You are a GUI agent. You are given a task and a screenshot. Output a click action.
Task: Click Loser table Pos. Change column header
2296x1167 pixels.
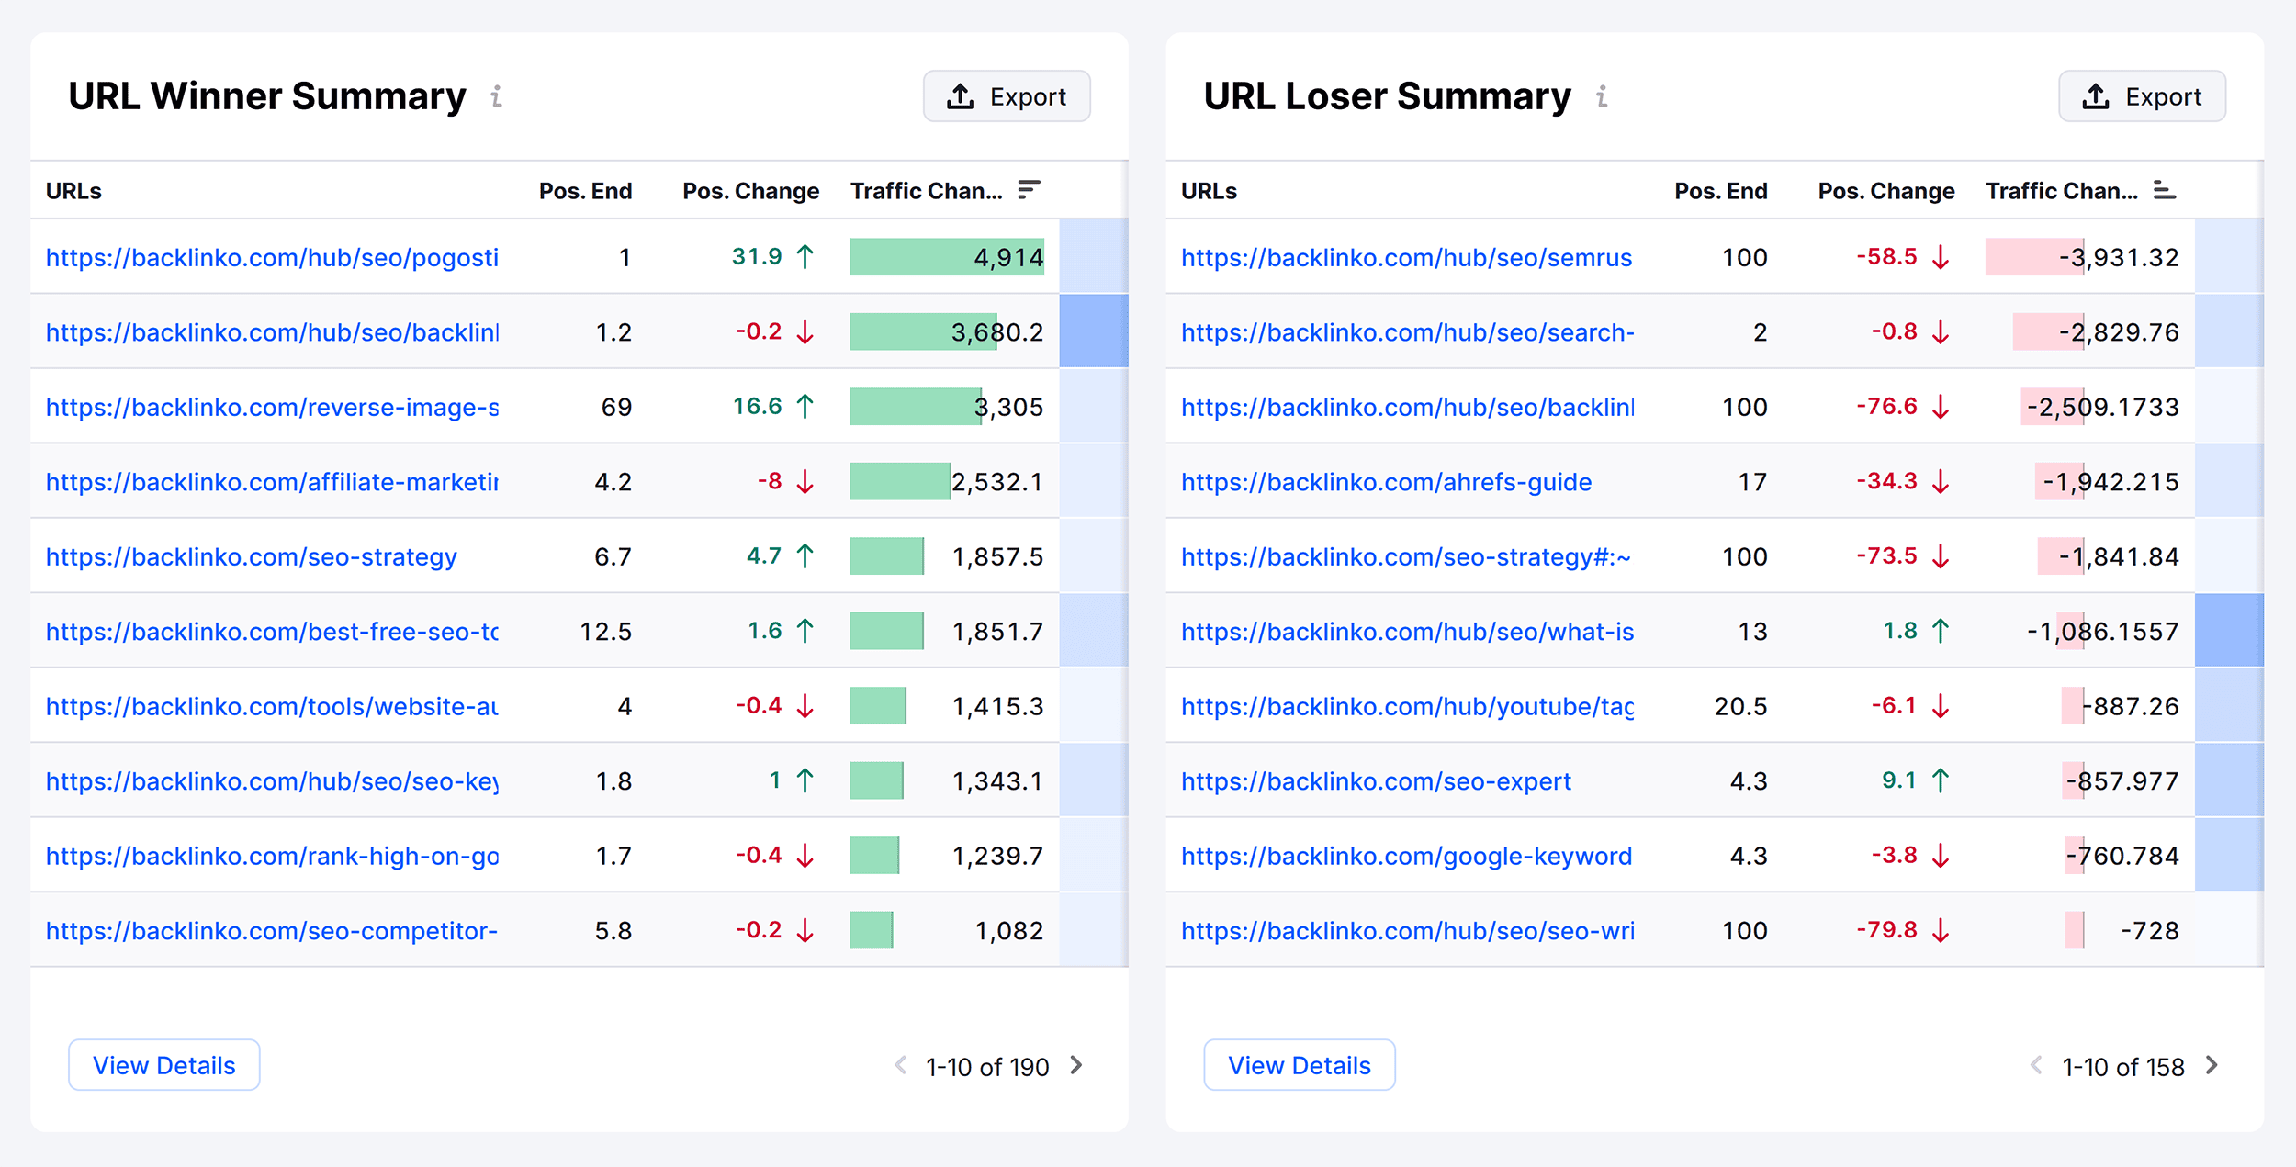pos(1885,191)
